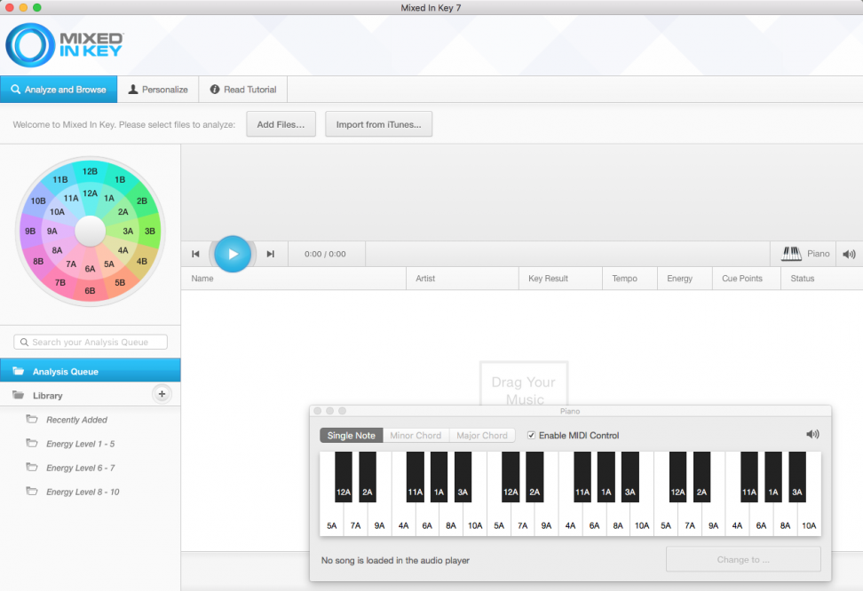
Task: Switch piano to Major Chord mode
Action: point(482,436)
